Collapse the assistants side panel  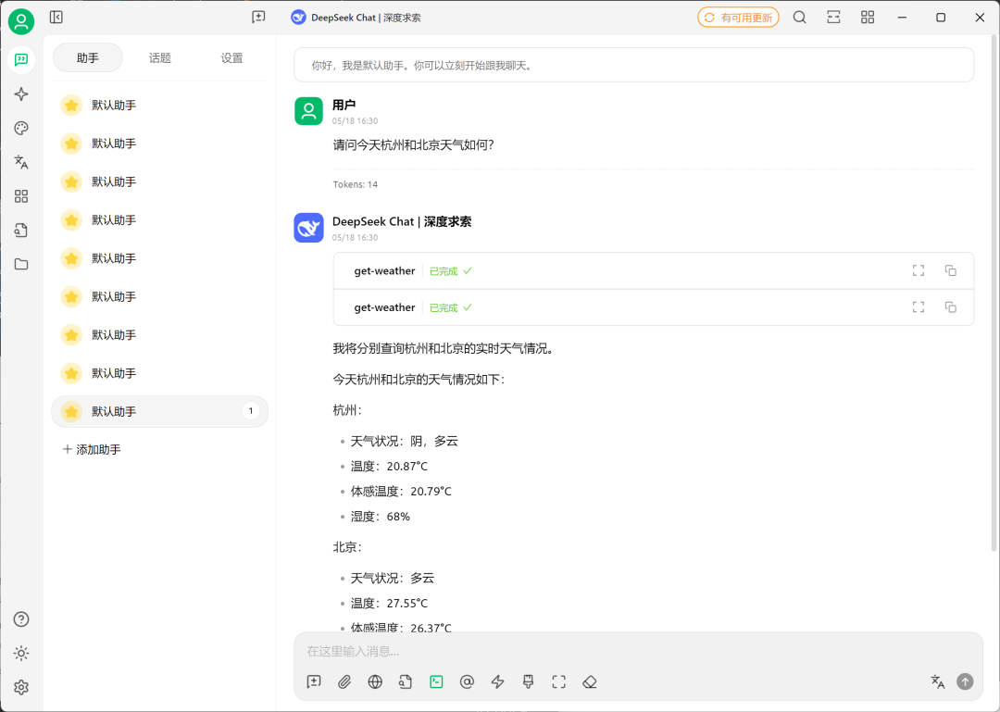tap(56, 18)
